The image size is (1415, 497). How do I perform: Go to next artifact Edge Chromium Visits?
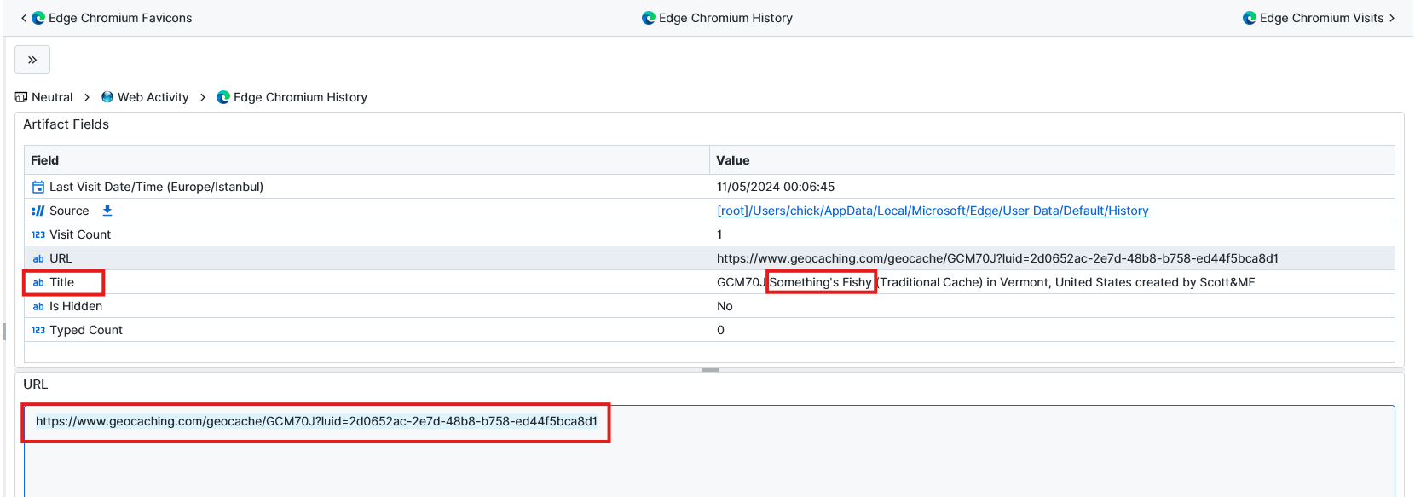point(1321,18)
